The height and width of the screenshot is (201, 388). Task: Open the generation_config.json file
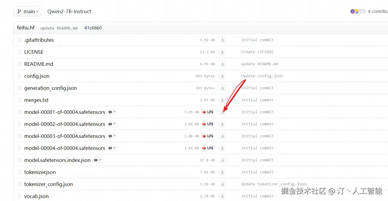(50, 88)
